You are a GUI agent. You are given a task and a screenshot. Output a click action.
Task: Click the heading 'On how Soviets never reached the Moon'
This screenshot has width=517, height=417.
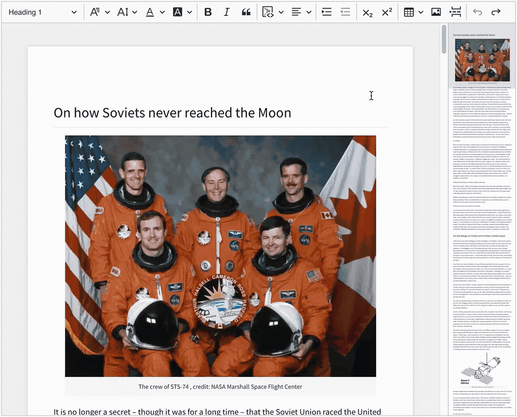click(x=173, y=113)
